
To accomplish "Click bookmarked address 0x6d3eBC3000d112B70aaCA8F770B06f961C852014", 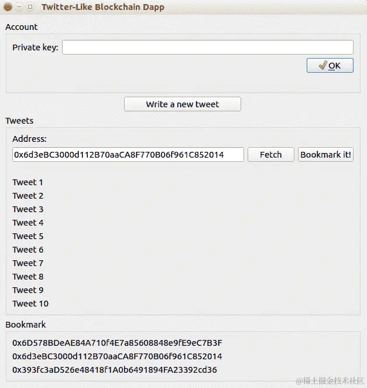I will point(117,356).
